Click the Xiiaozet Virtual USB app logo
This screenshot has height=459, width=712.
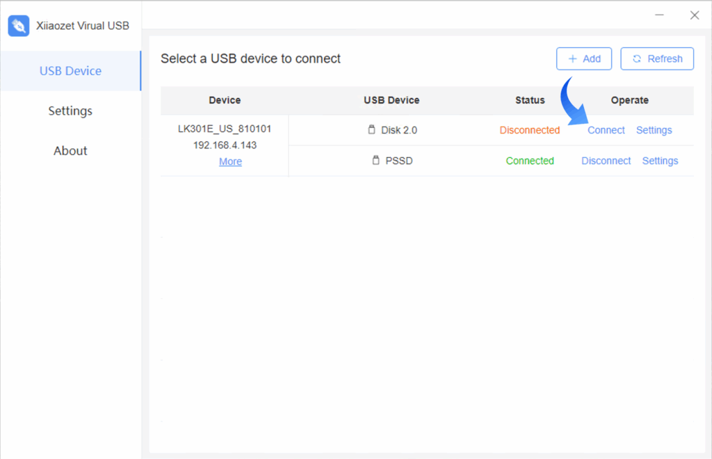pos(19,26)
